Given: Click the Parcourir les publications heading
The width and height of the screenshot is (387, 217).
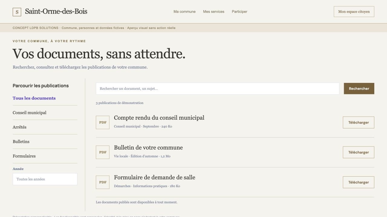Looking at the screenshot, I should pos(41,86).
